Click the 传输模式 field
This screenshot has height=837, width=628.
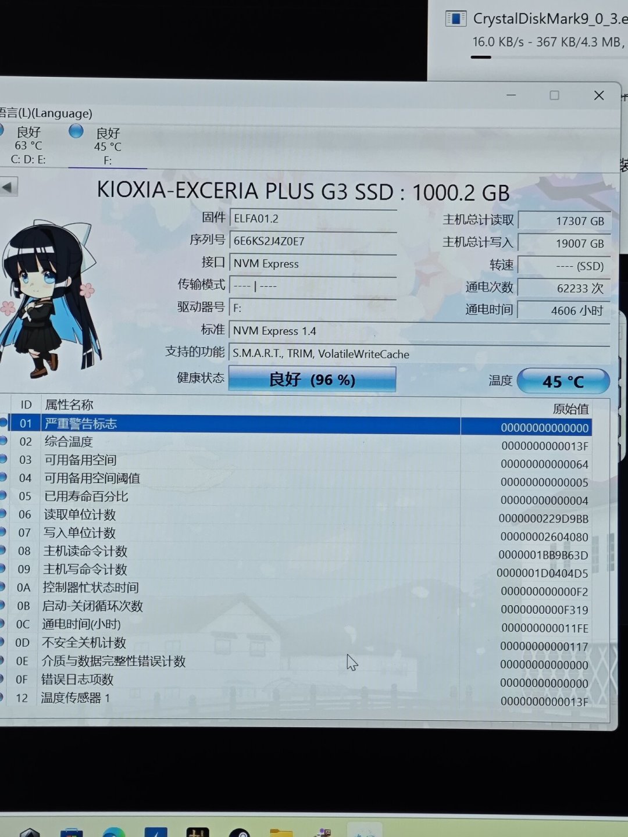click(313, 285)
